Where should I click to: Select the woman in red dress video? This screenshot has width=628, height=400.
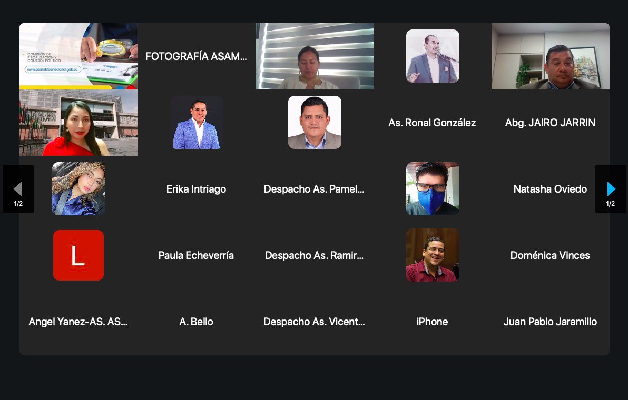[x=78, y=123]
